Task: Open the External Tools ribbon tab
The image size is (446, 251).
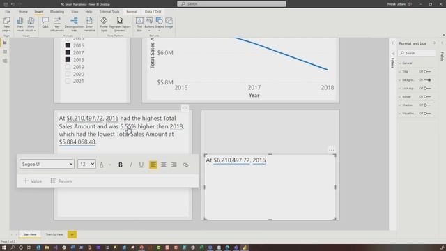Action: pos(109,12)
